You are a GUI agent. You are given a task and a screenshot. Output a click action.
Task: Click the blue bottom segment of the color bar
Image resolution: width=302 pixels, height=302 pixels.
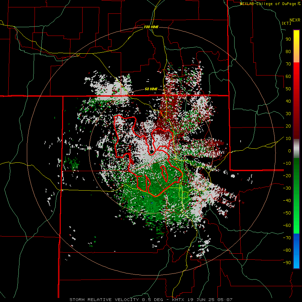pyautogui.click(x=296, y=251)
